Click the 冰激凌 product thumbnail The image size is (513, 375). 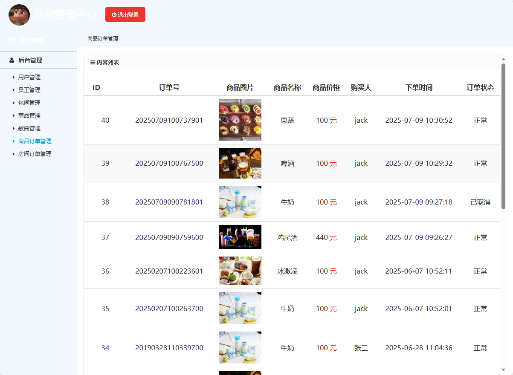pos(240,271)
